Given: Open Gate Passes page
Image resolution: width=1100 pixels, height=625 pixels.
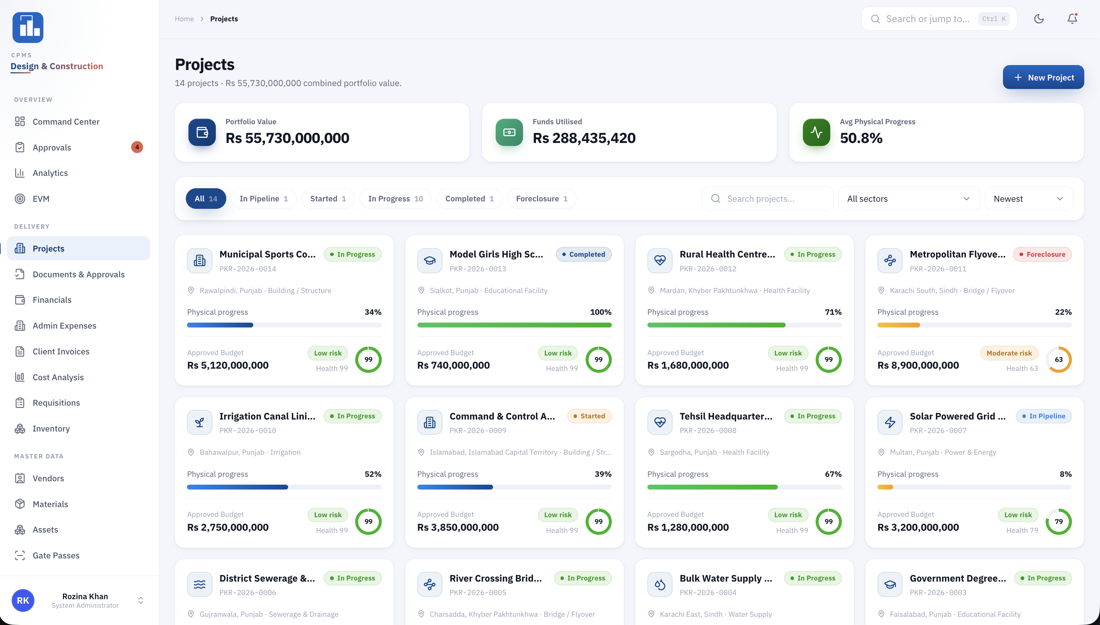Looking at the screenshot, I should click(x=79, y=555).
